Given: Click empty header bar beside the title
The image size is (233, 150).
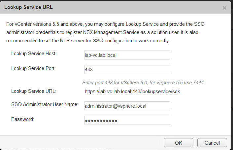Looking at the screenshot, I should [132, 7].
